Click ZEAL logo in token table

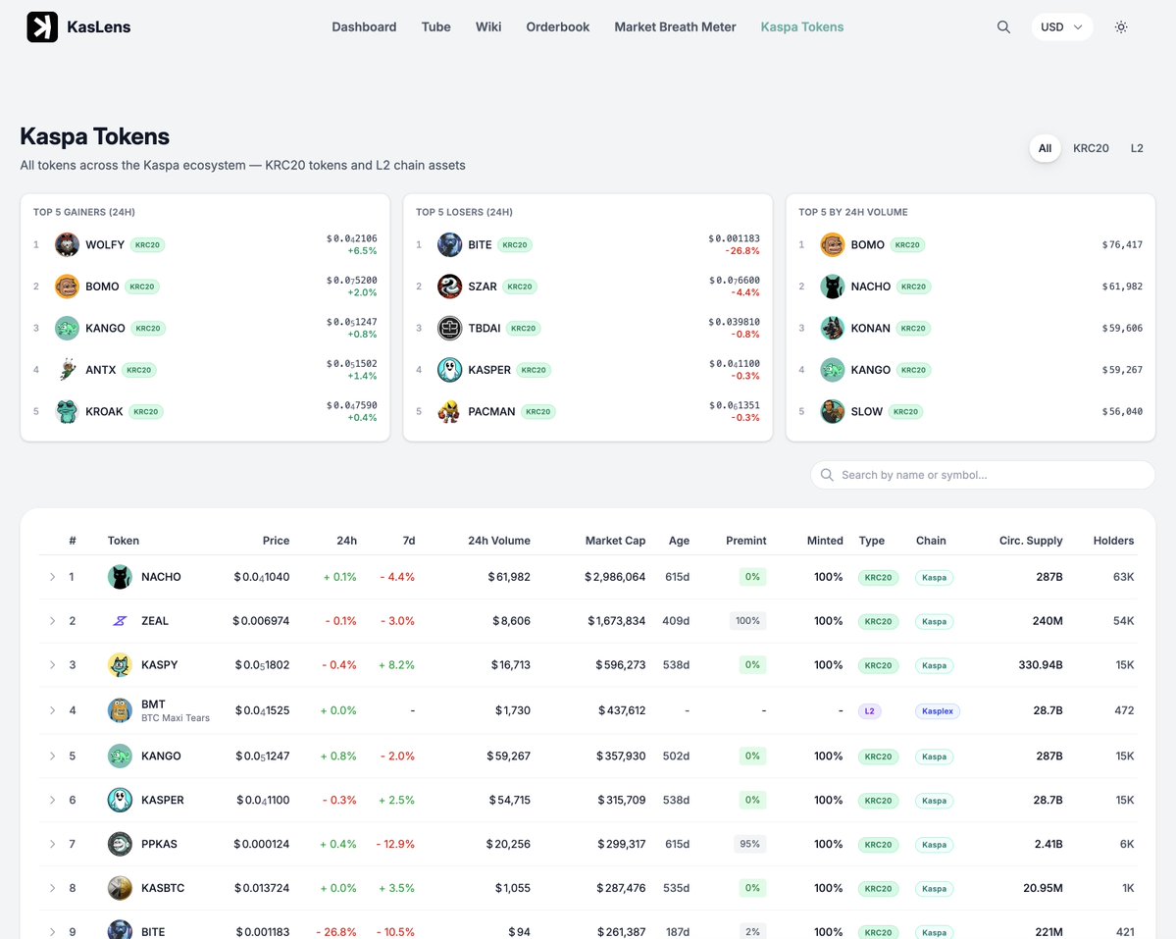coord(120,621)
